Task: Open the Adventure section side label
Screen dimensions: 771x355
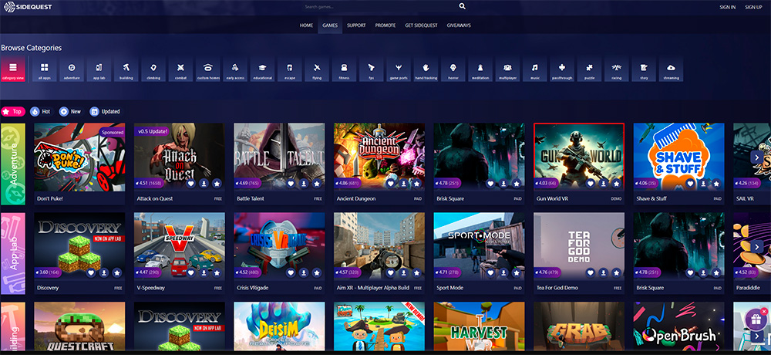Action: click(12, 163)
